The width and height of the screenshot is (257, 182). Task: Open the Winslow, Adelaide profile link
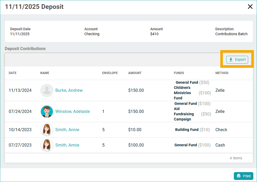click(73, 112)
